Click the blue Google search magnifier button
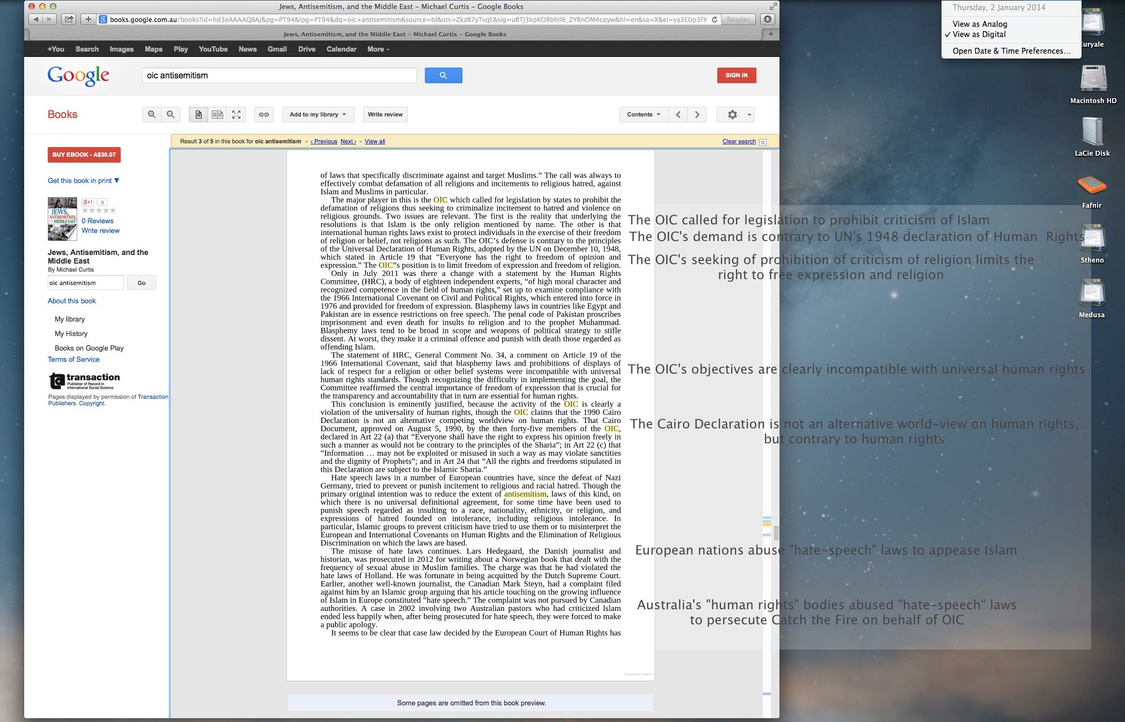Image resolution: width=1125 pixels, height=722 pixels. (x=443, y=75)
